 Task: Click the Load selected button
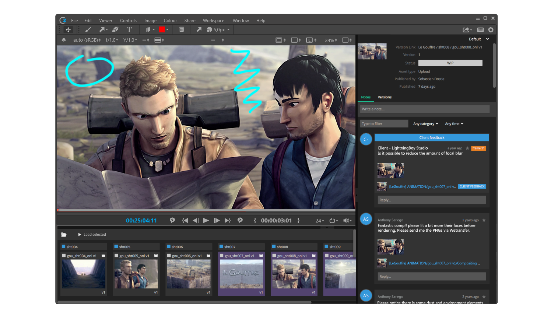(92, 235)
